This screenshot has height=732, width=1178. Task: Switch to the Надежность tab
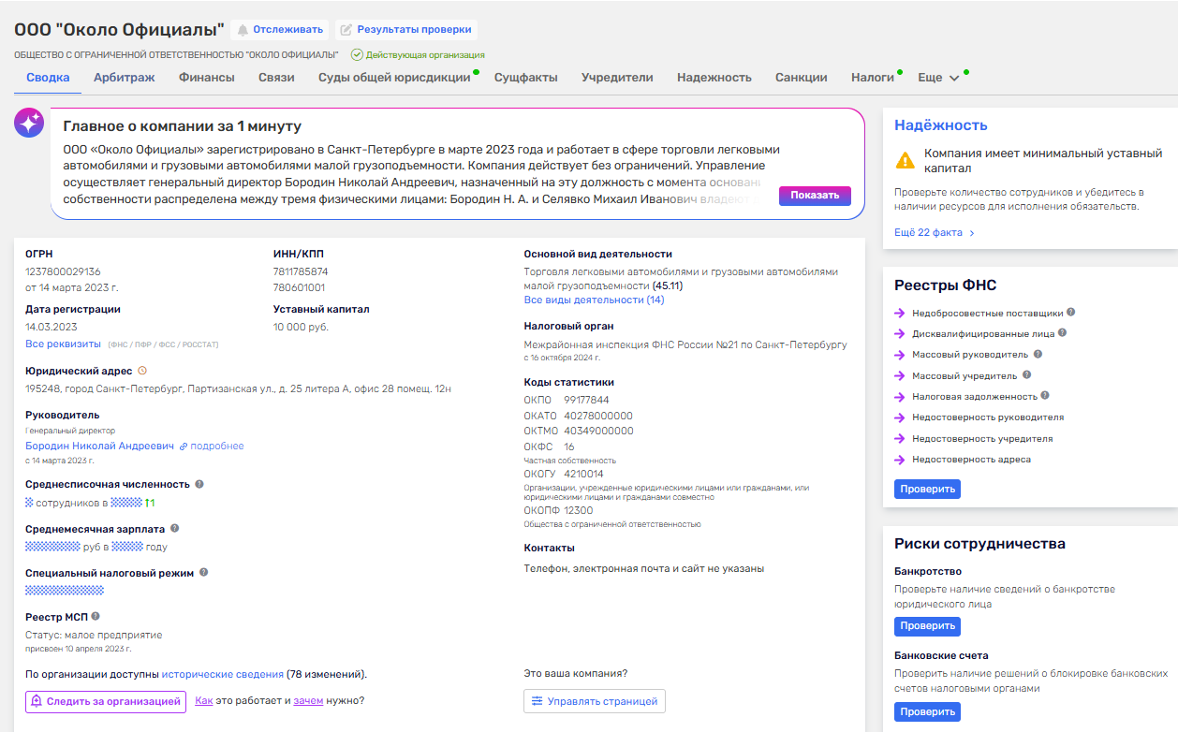(714, 78)
